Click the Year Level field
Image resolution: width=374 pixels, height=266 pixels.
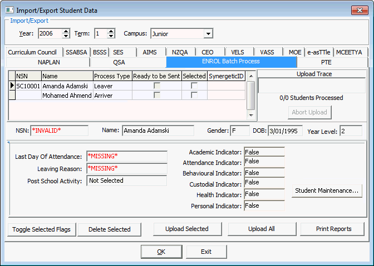coord(351,131)
